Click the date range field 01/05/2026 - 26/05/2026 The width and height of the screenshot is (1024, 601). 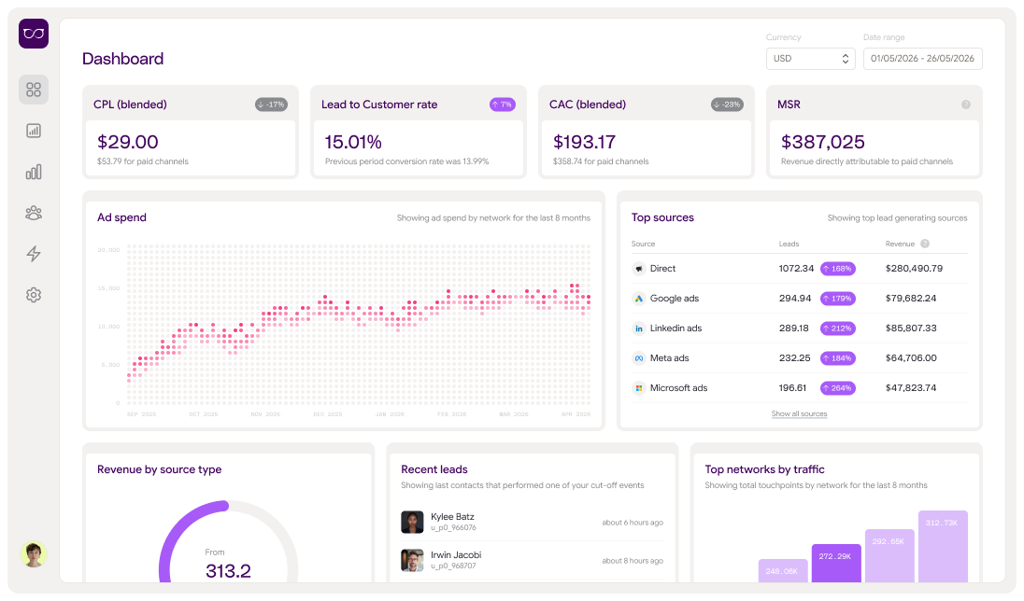(922, 59)
